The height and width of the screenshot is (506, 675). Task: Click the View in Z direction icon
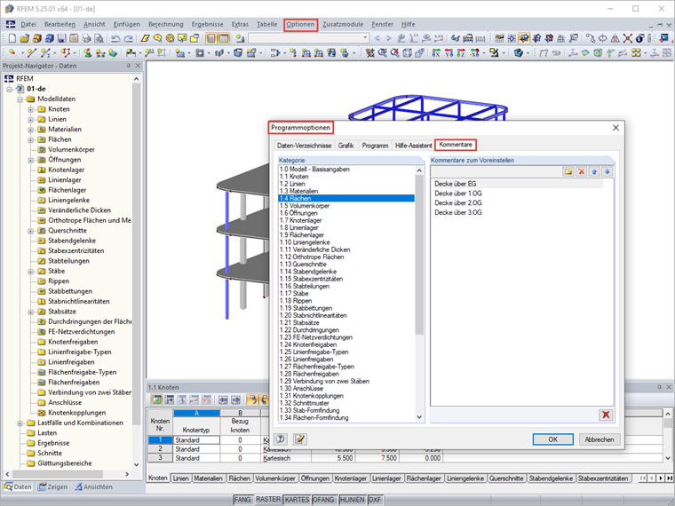point(462,53)
